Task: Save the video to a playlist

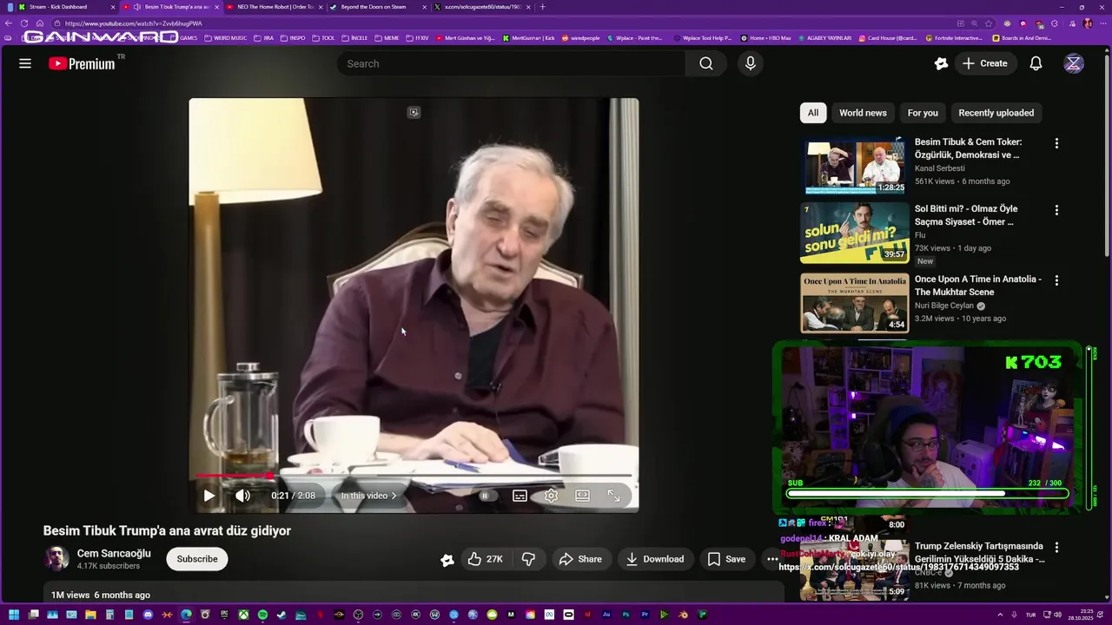Action: (x=726, y=559)
